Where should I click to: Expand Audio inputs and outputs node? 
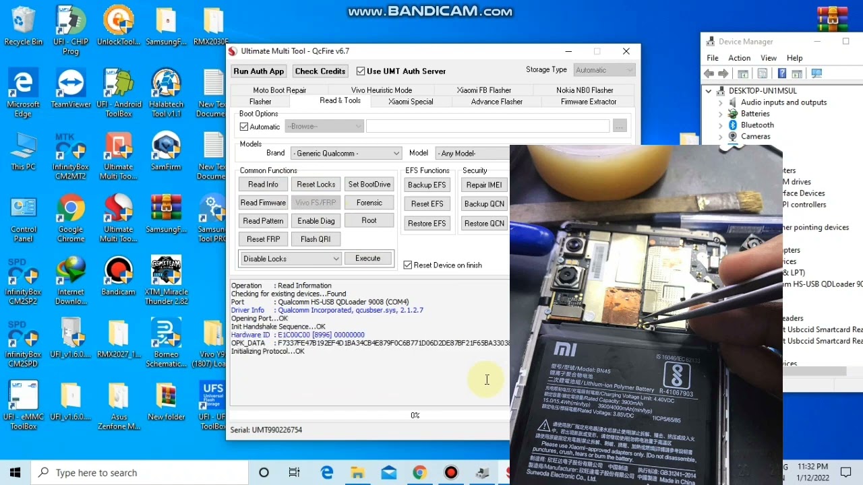pos(720,102)
